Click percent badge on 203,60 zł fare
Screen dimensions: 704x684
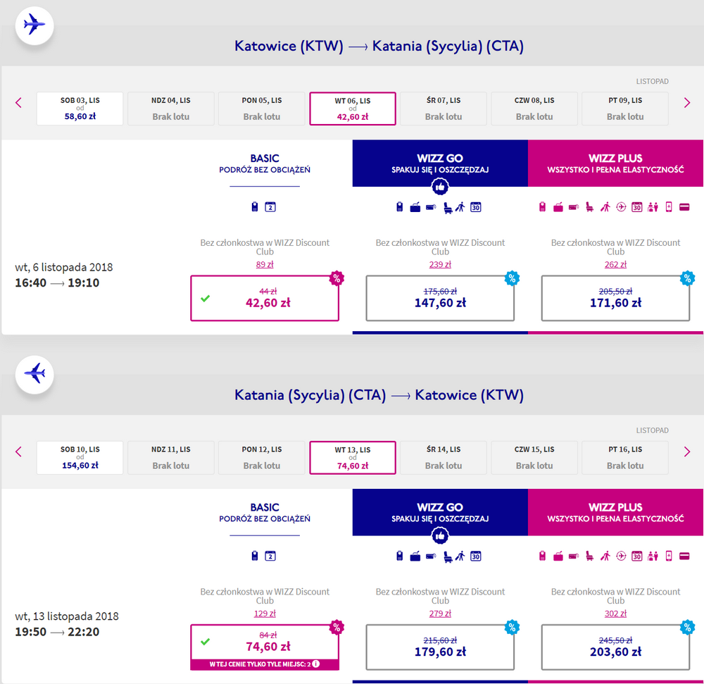tap(687, 628)
